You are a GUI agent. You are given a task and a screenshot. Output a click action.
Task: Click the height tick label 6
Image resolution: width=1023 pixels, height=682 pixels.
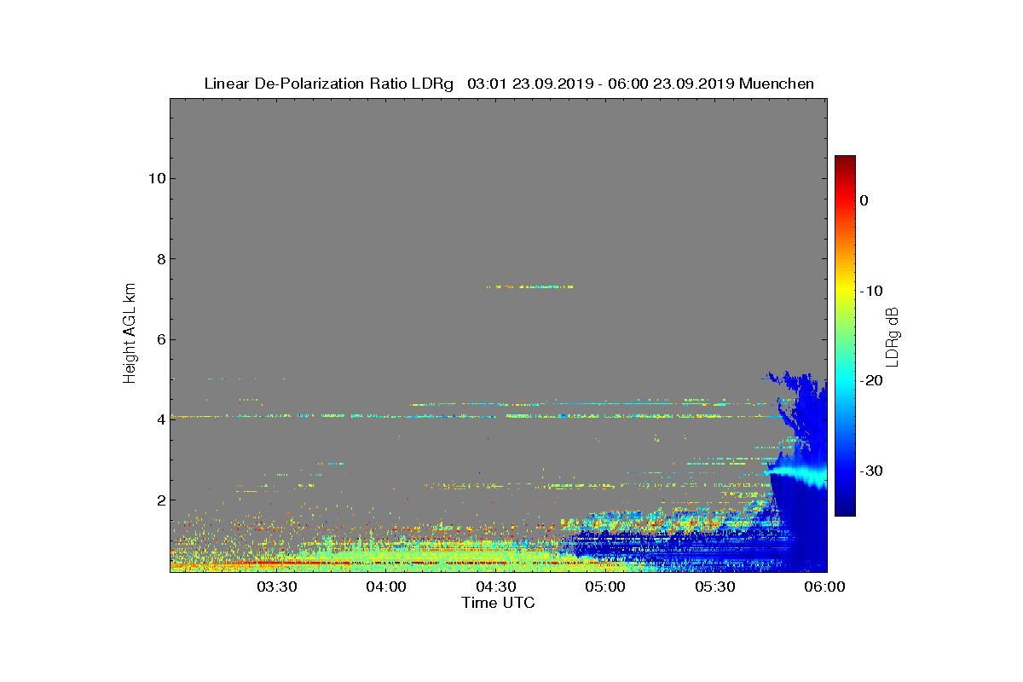[159, 339]
